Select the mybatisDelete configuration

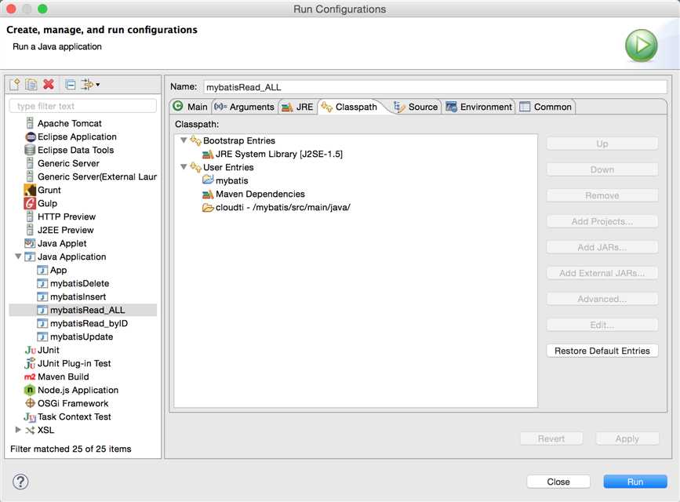79,283
